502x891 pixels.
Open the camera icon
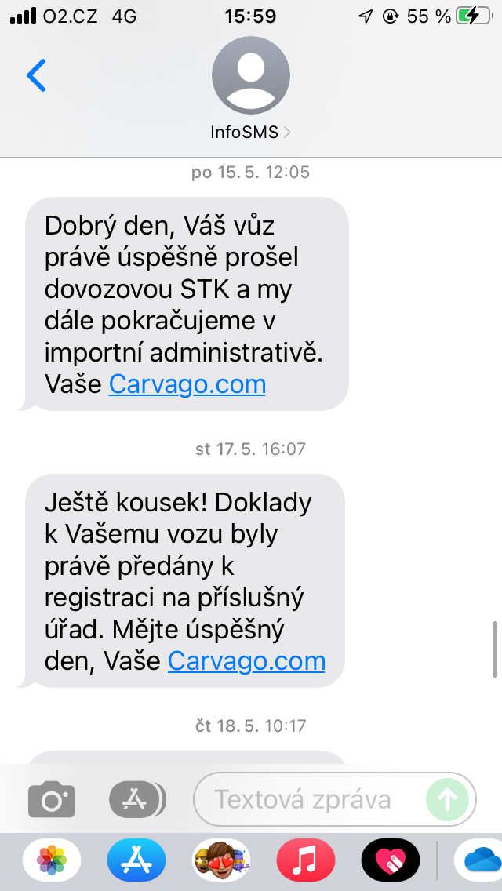point(52,799)
